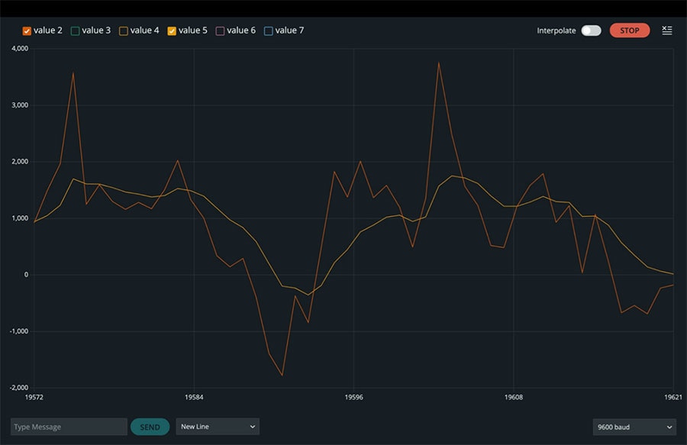687x445 pixels.
Task: Show the value 7 series
Action: (269, 31)
